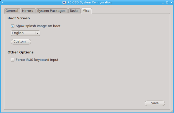Screen dimensions: 174x113
Task: Maximize the System Configuration window
Action: pos(167,3)
